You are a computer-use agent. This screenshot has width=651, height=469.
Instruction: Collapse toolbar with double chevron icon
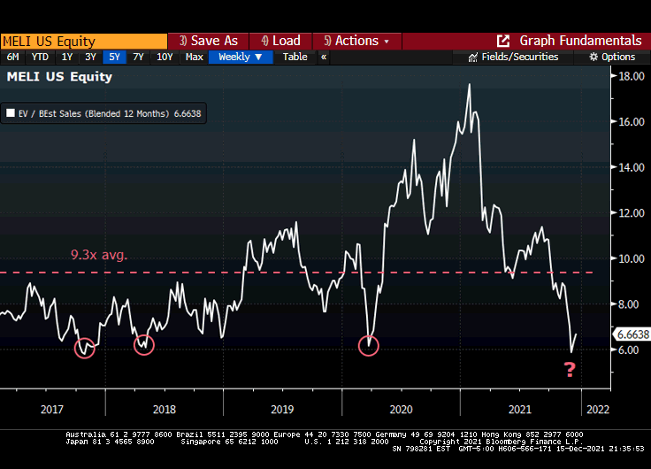(324, 57)
